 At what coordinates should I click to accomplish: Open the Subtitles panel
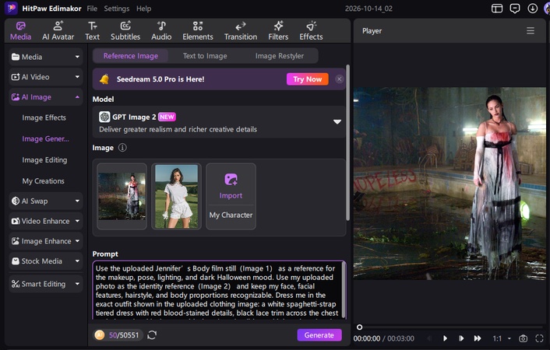[x=125, y=31]
